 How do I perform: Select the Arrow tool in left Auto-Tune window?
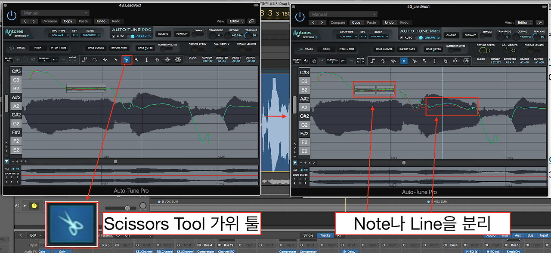[x=115, y=60]
